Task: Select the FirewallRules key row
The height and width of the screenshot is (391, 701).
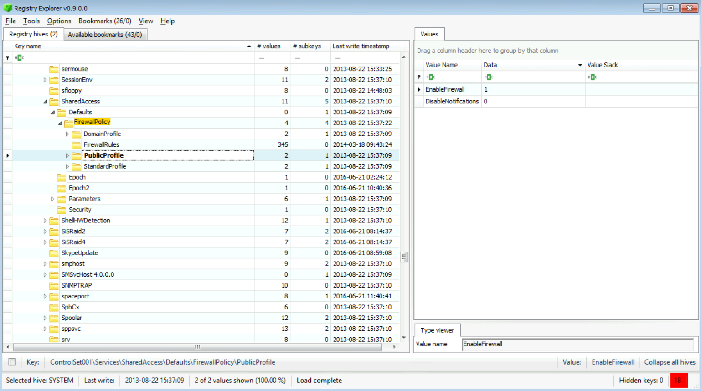Action: [201, 145]
